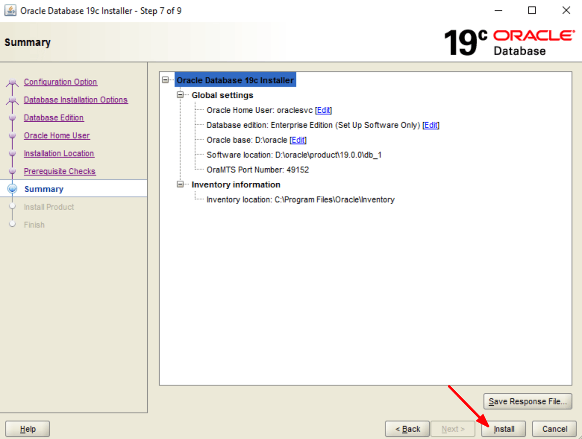The image size is (582, 439).
Task: Cancel the installation
Action: (x=555, y=429)
